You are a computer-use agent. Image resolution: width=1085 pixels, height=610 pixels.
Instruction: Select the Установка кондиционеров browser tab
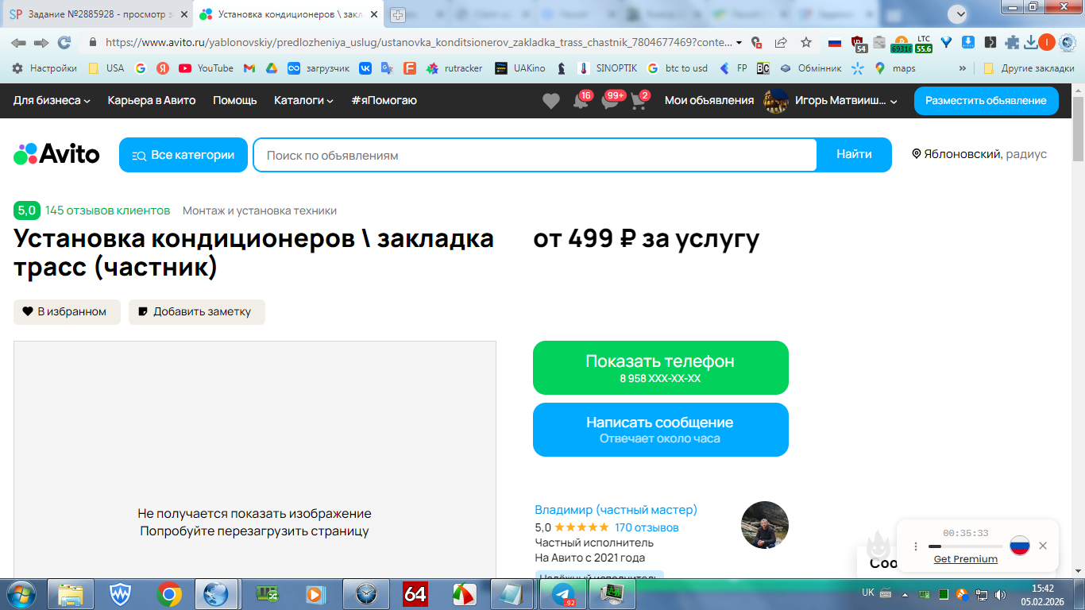coord(289,14)
